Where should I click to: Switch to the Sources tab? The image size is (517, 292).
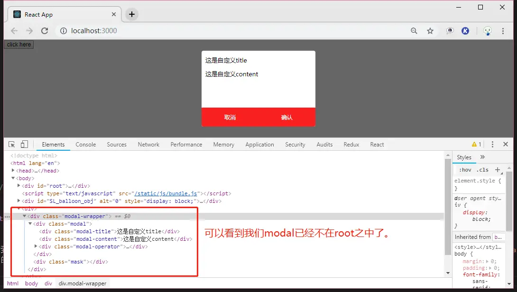click(117, 145)
